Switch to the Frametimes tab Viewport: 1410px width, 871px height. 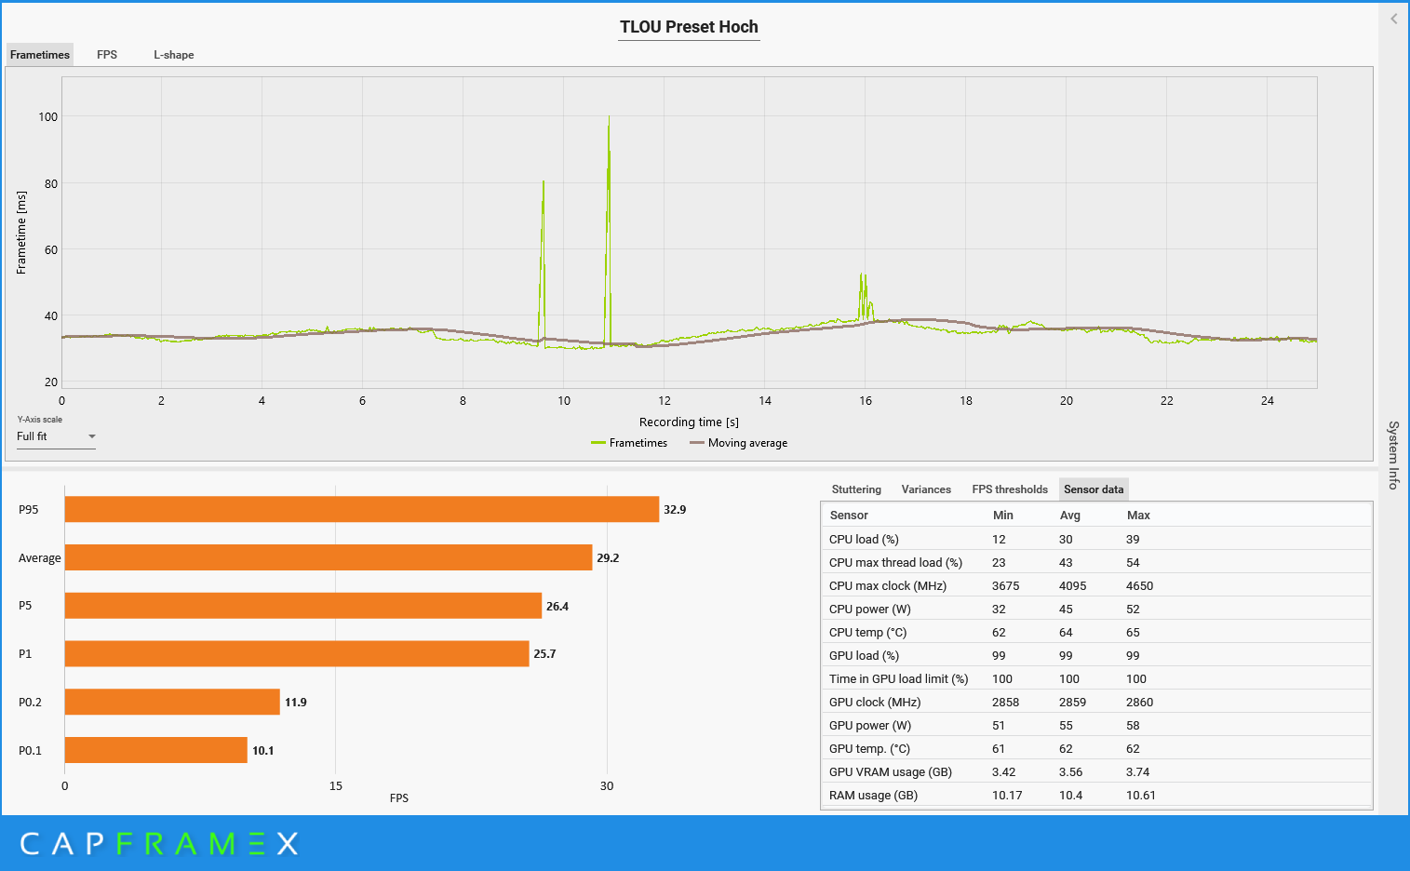(x=40, y=55)
